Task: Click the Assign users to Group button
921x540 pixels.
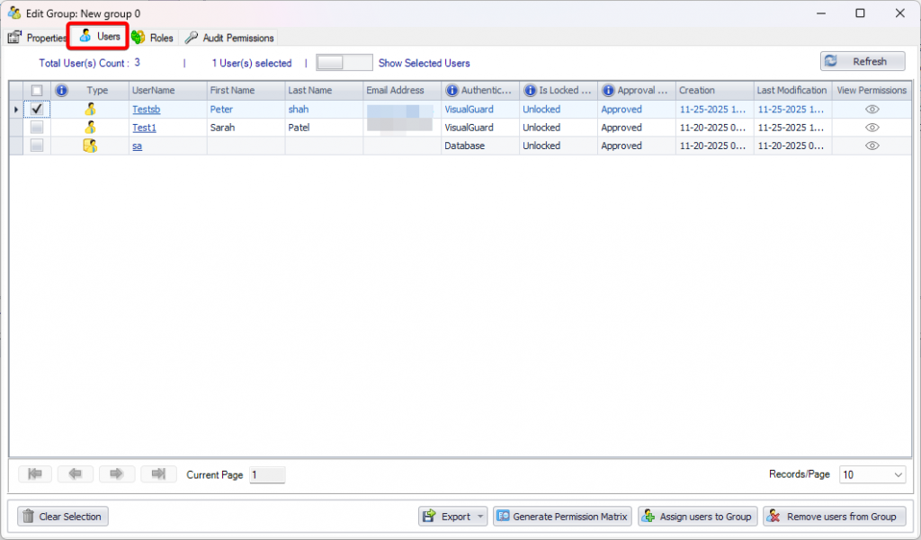Action: 697,517
